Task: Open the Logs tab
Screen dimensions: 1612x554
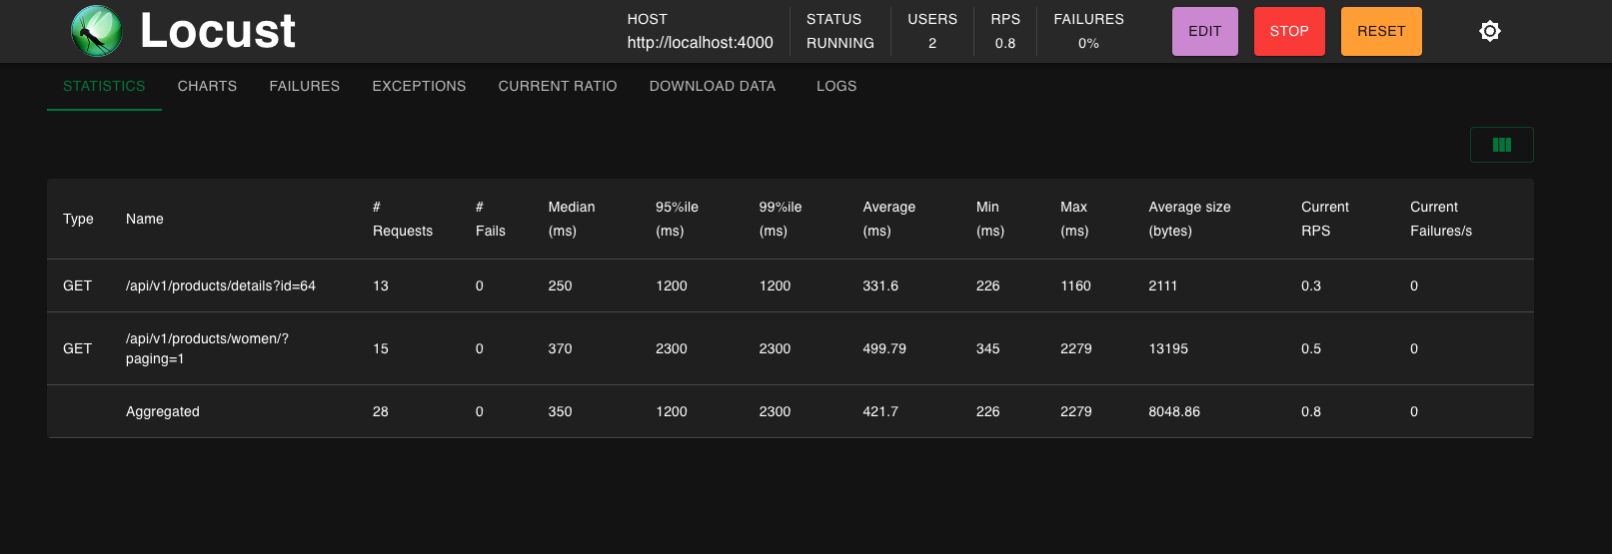Action: 836,86
